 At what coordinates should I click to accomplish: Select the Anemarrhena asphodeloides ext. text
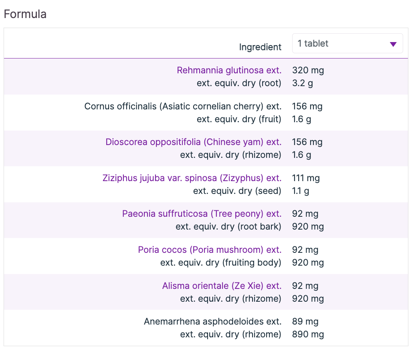212,322
